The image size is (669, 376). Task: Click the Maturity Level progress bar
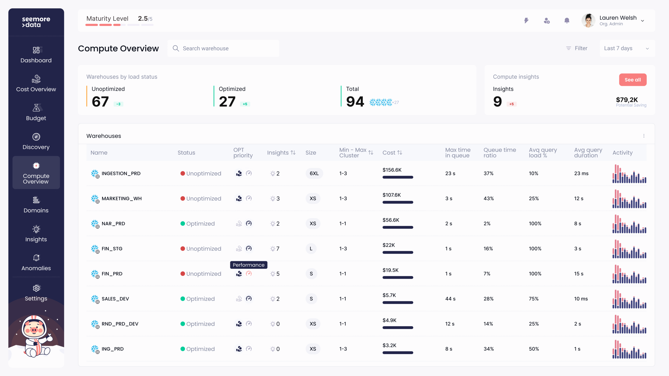pyautogui.click(x=119, y=25)
